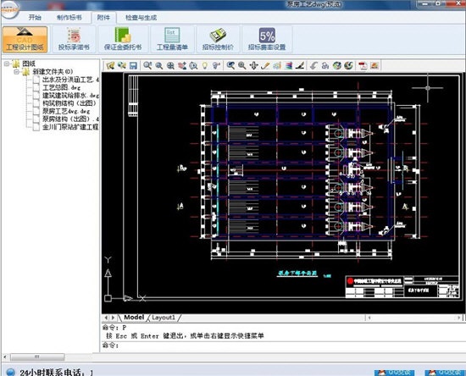This screenshot has width=466, height=376.
Task: Select 工艺总图.dwg in file tree
Action: (x=61, y=87)
